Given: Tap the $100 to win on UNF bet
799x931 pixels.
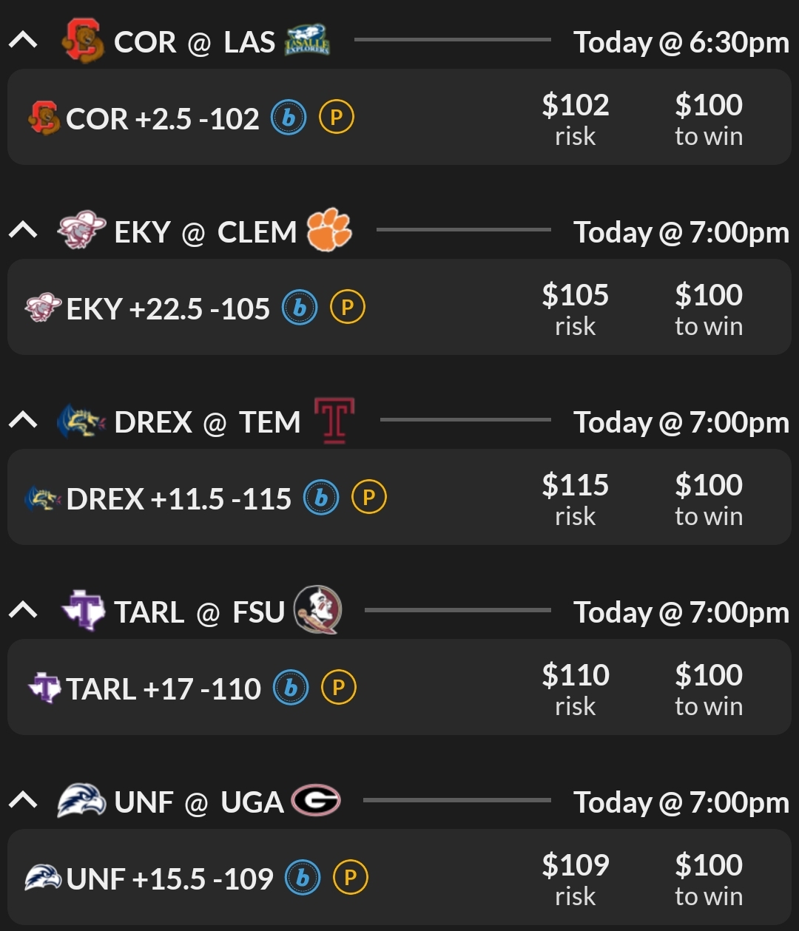Looking at the screenshot, I should [708, 878].
